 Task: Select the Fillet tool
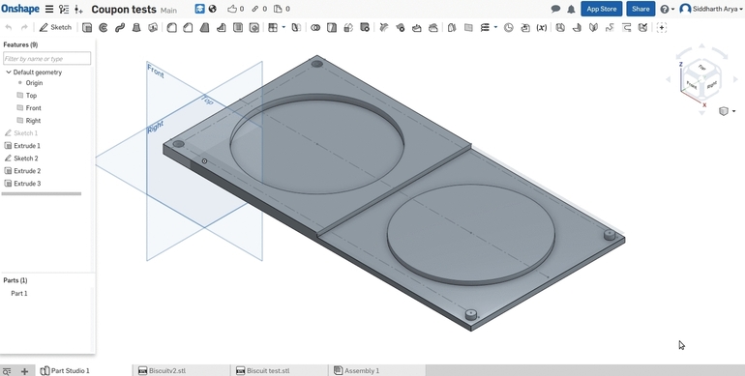171,27
